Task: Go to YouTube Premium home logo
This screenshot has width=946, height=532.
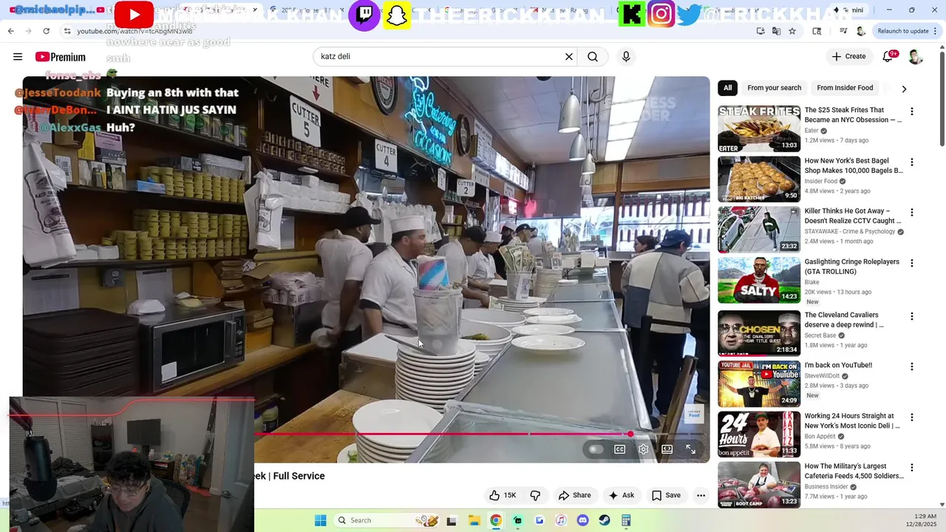Action: pyautogui.click(x=60, y=57)
